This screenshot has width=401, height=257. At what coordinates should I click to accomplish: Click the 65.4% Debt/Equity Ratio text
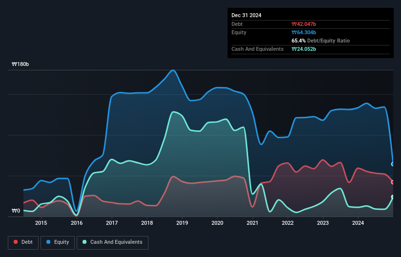click(x=320, y=41)
